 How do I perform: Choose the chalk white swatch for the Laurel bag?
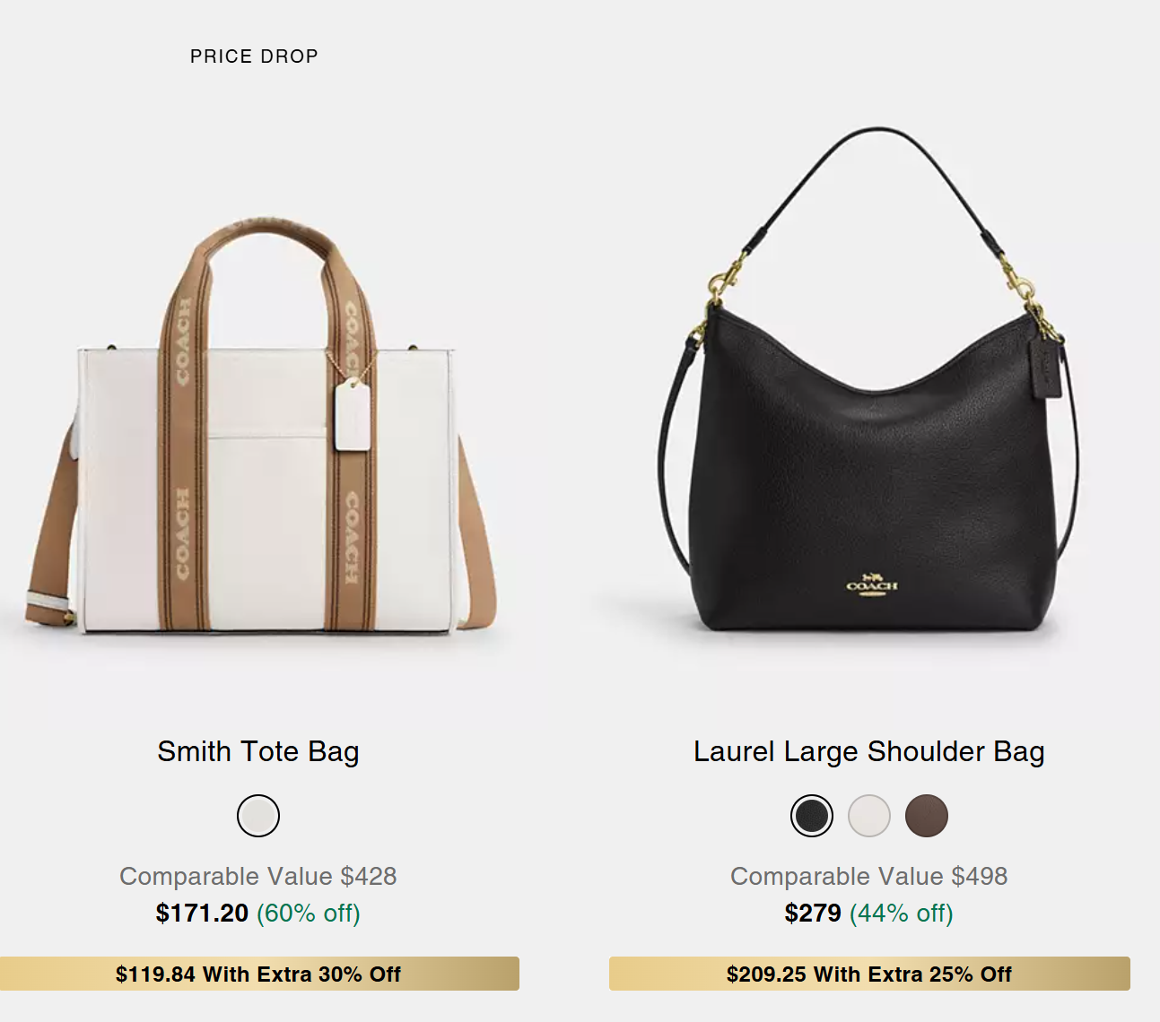pyautogui.click(x=869, y=816)
